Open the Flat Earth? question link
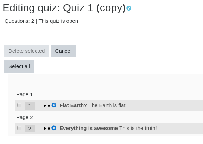 coord(73,105)
